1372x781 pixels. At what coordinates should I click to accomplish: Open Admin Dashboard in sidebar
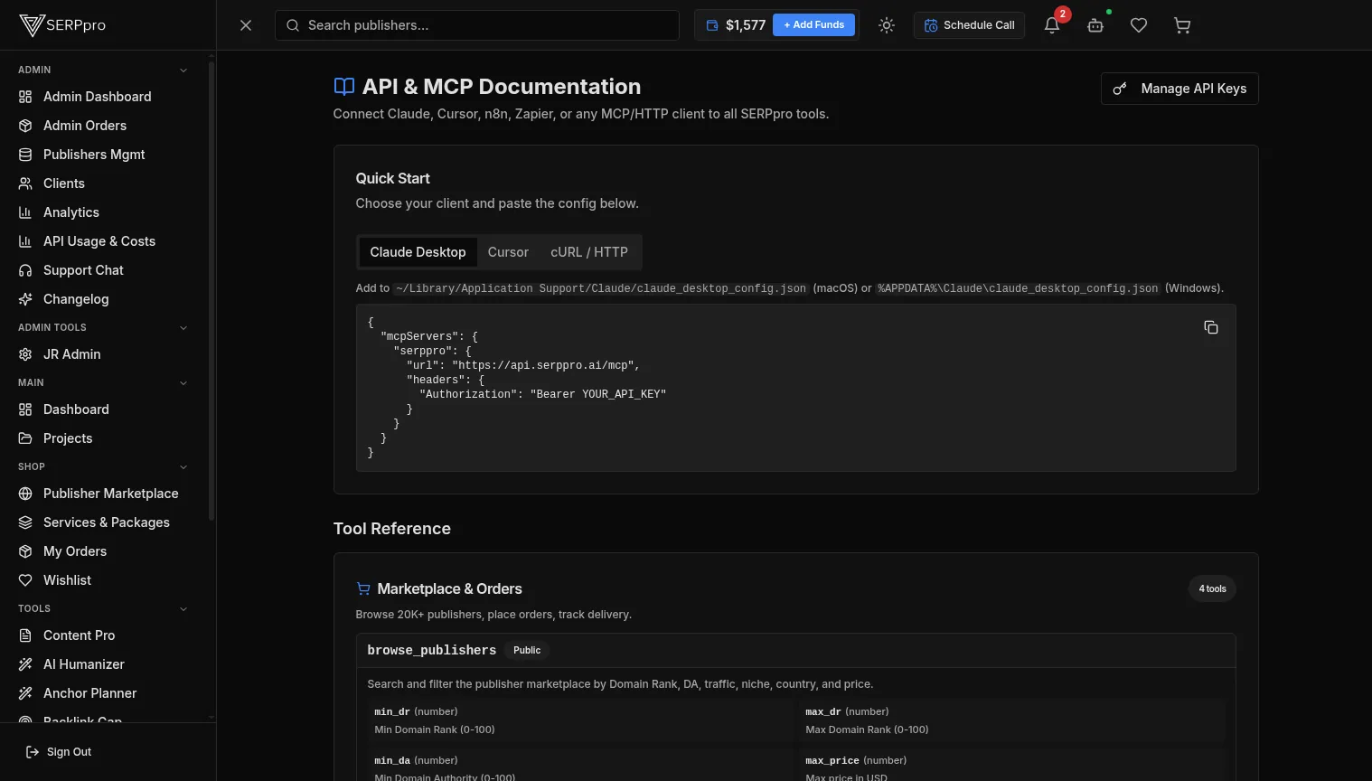(104, 97)
